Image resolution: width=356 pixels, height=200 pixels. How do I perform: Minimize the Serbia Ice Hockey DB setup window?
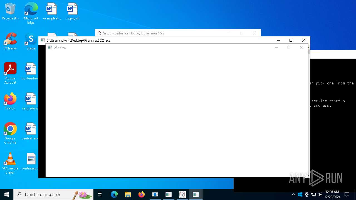pos(229,33)
